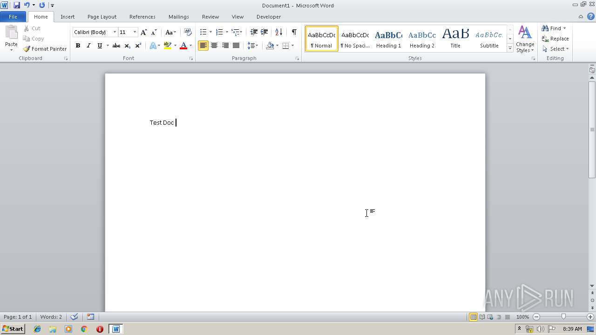The image size is (596, 335).
Task: Toggle Justify alignment
Action: pyautogui.click(x=236, y=46)
